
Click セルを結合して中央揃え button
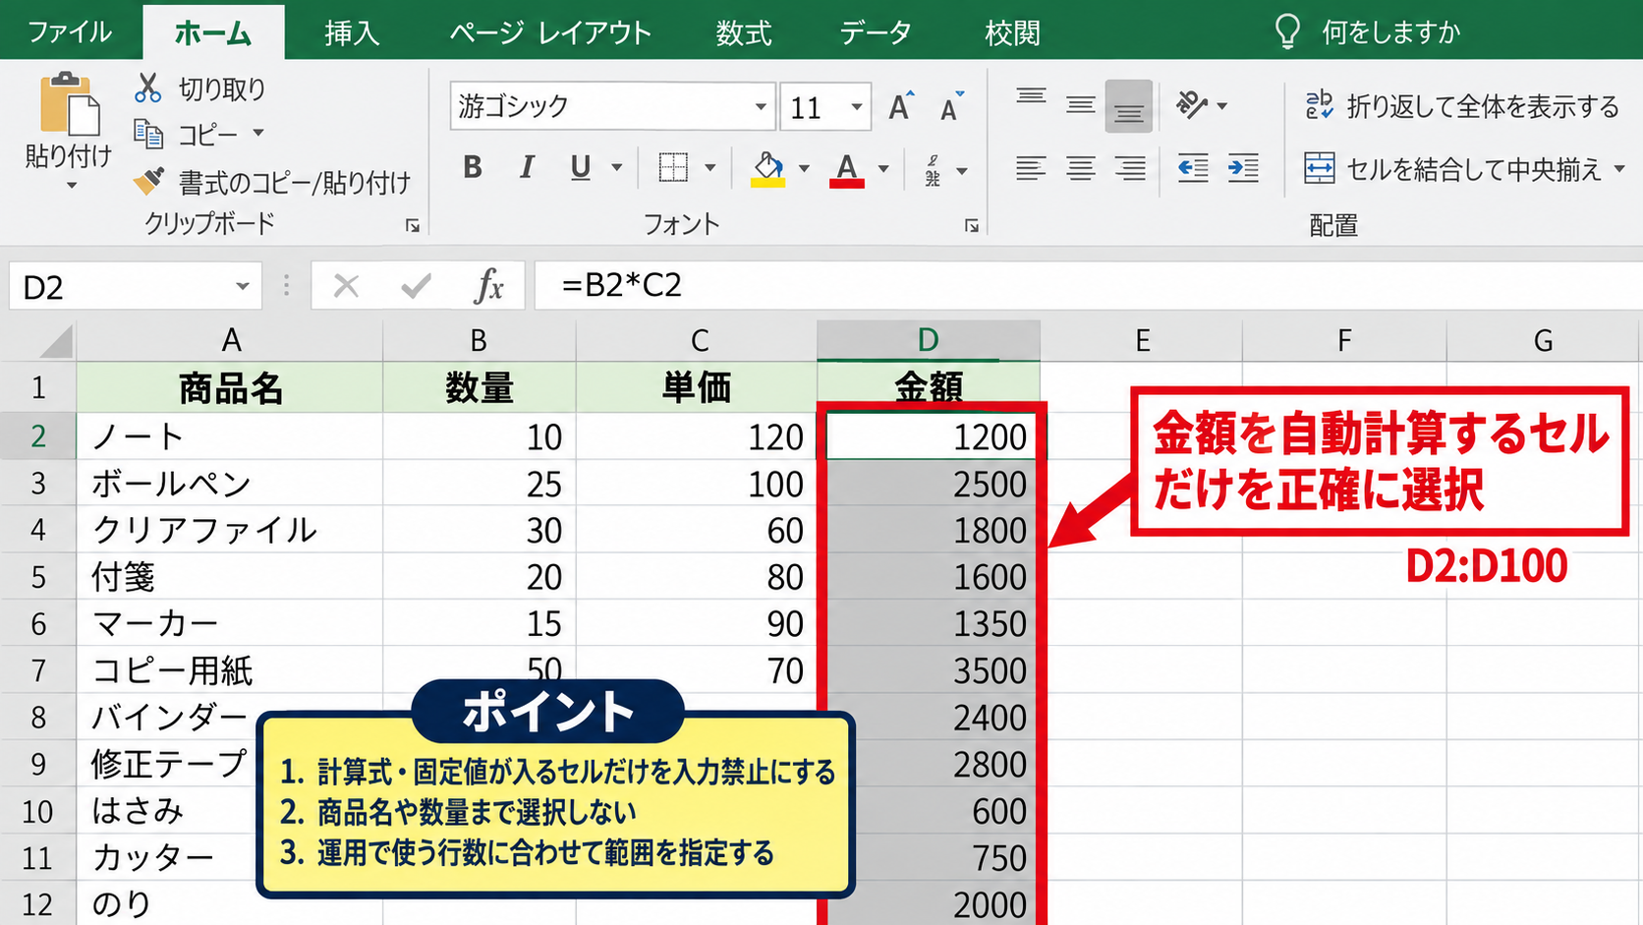pos(1454,169)
